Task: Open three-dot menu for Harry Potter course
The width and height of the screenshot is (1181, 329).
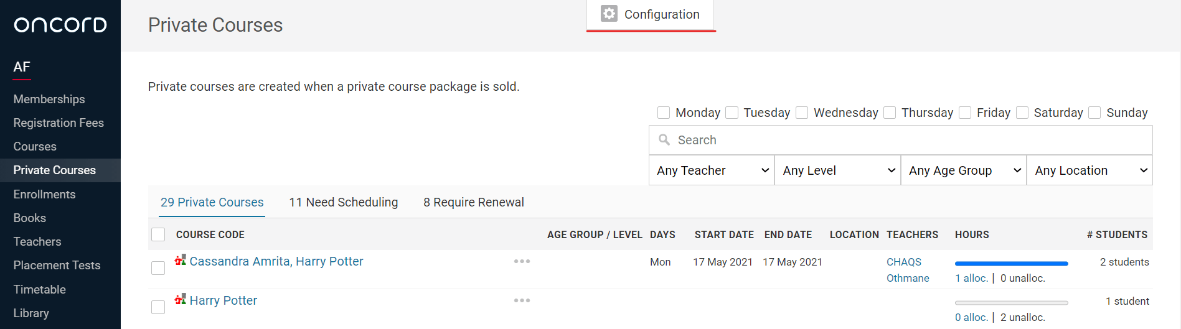Action: (x=522, y=300)
